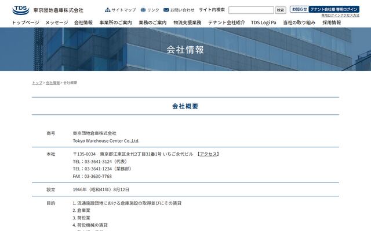Open the 当社の取り組み menu item
Viewport: 371px width, 231px height.
pyautogui.click(x=299, y=23)
